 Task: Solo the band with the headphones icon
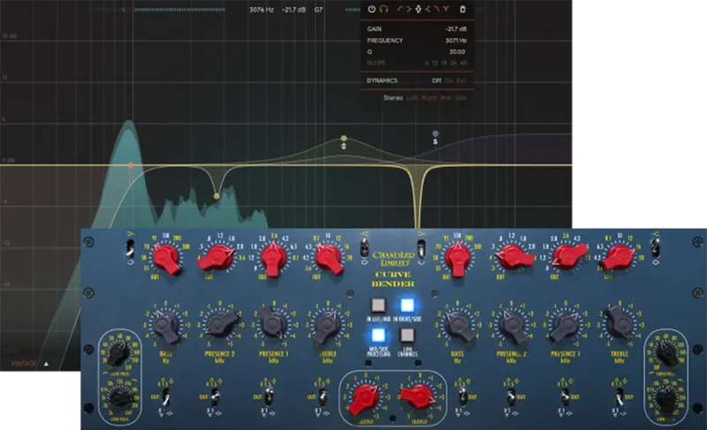(x=384, y=9)
